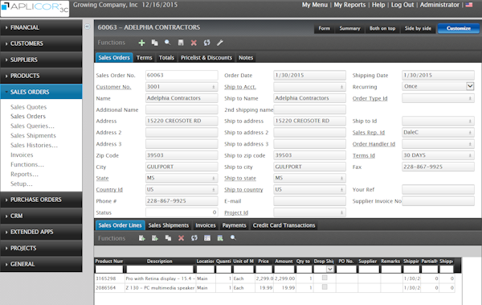Open the Payments tab
The width and height of the screenshot is (482, 305).
click(x=235, y=225)
